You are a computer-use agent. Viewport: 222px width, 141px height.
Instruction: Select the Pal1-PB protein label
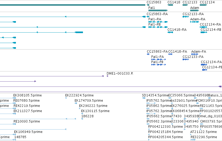point(157,62)
